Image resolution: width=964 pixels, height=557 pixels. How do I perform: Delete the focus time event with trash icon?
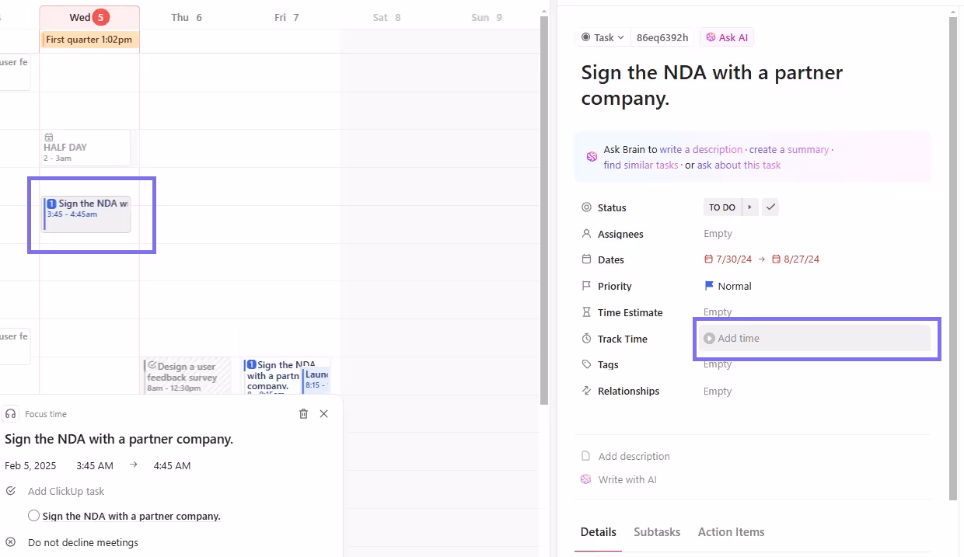[303, 414]
